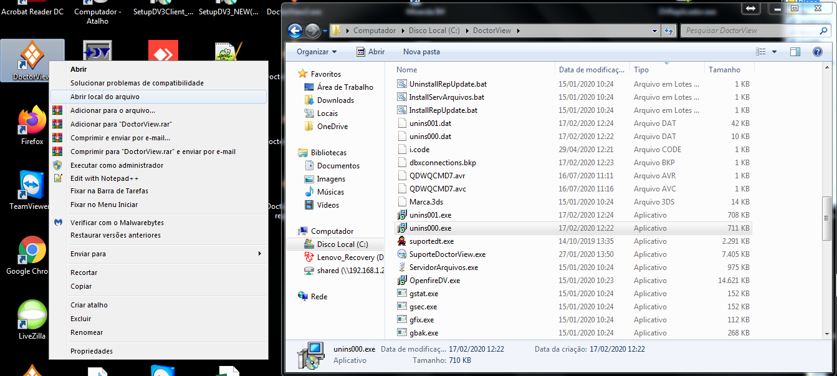Click the Nova pasta button

(421, 52)
